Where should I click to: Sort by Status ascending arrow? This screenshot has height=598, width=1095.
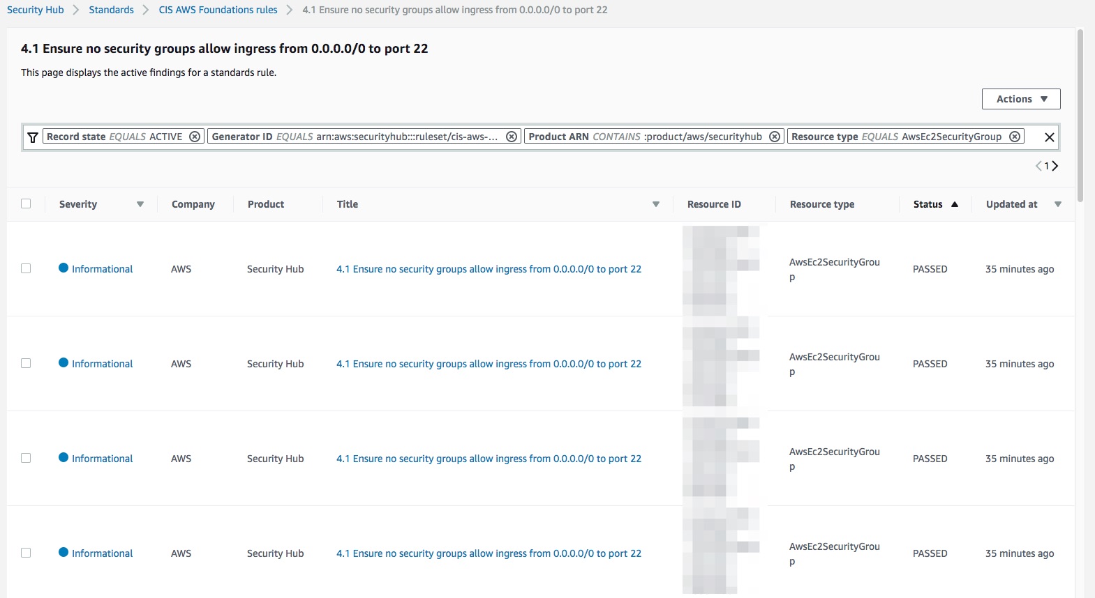(955, 204)
